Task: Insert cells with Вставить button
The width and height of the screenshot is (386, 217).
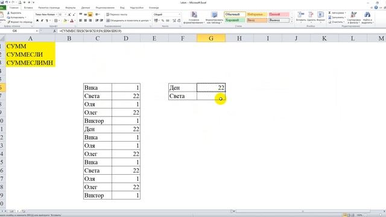Action: click(x=301, y=17)
